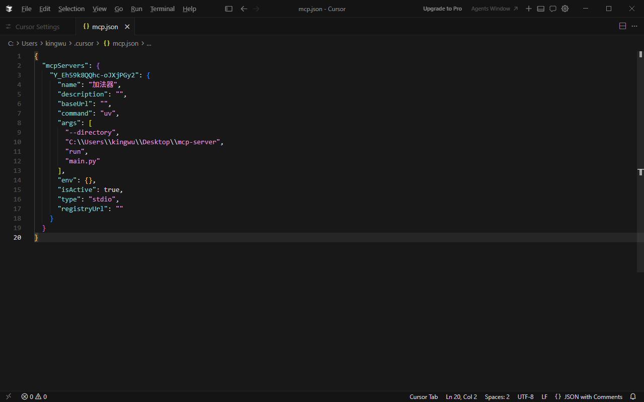Toggle the primary sidebar layout icon
Image resolution: width=644 pixels, height=402 pixels.
pyautogui.click(x=229, y=9)
